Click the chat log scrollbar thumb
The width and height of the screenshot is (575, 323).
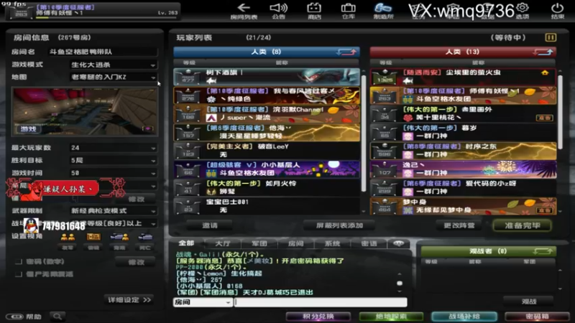point(400,283)
